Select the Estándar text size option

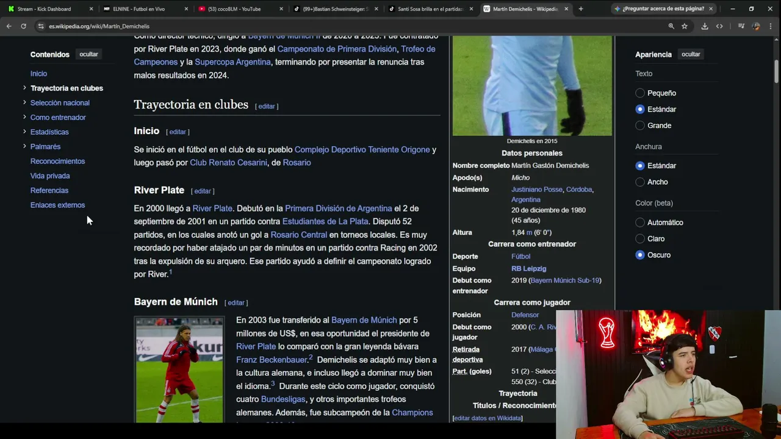(640, 109)
